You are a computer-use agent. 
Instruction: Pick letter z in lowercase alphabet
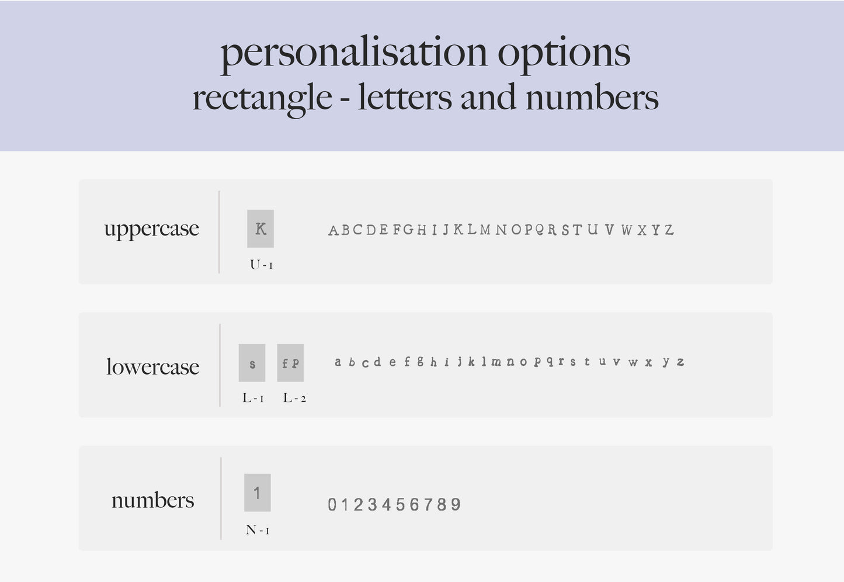tap(680, 362)
